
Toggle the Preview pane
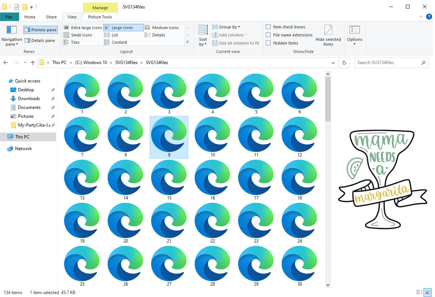[41, 30]
